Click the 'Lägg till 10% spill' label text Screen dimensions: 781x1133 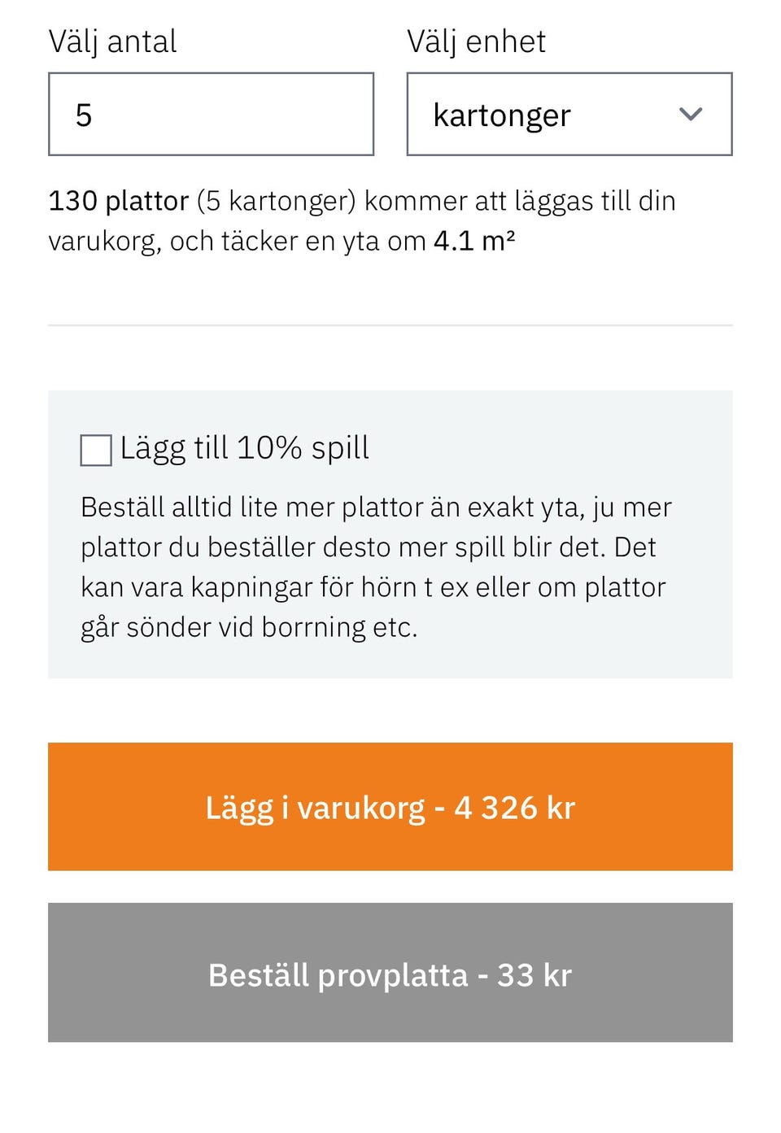click(x=244, y=448)
